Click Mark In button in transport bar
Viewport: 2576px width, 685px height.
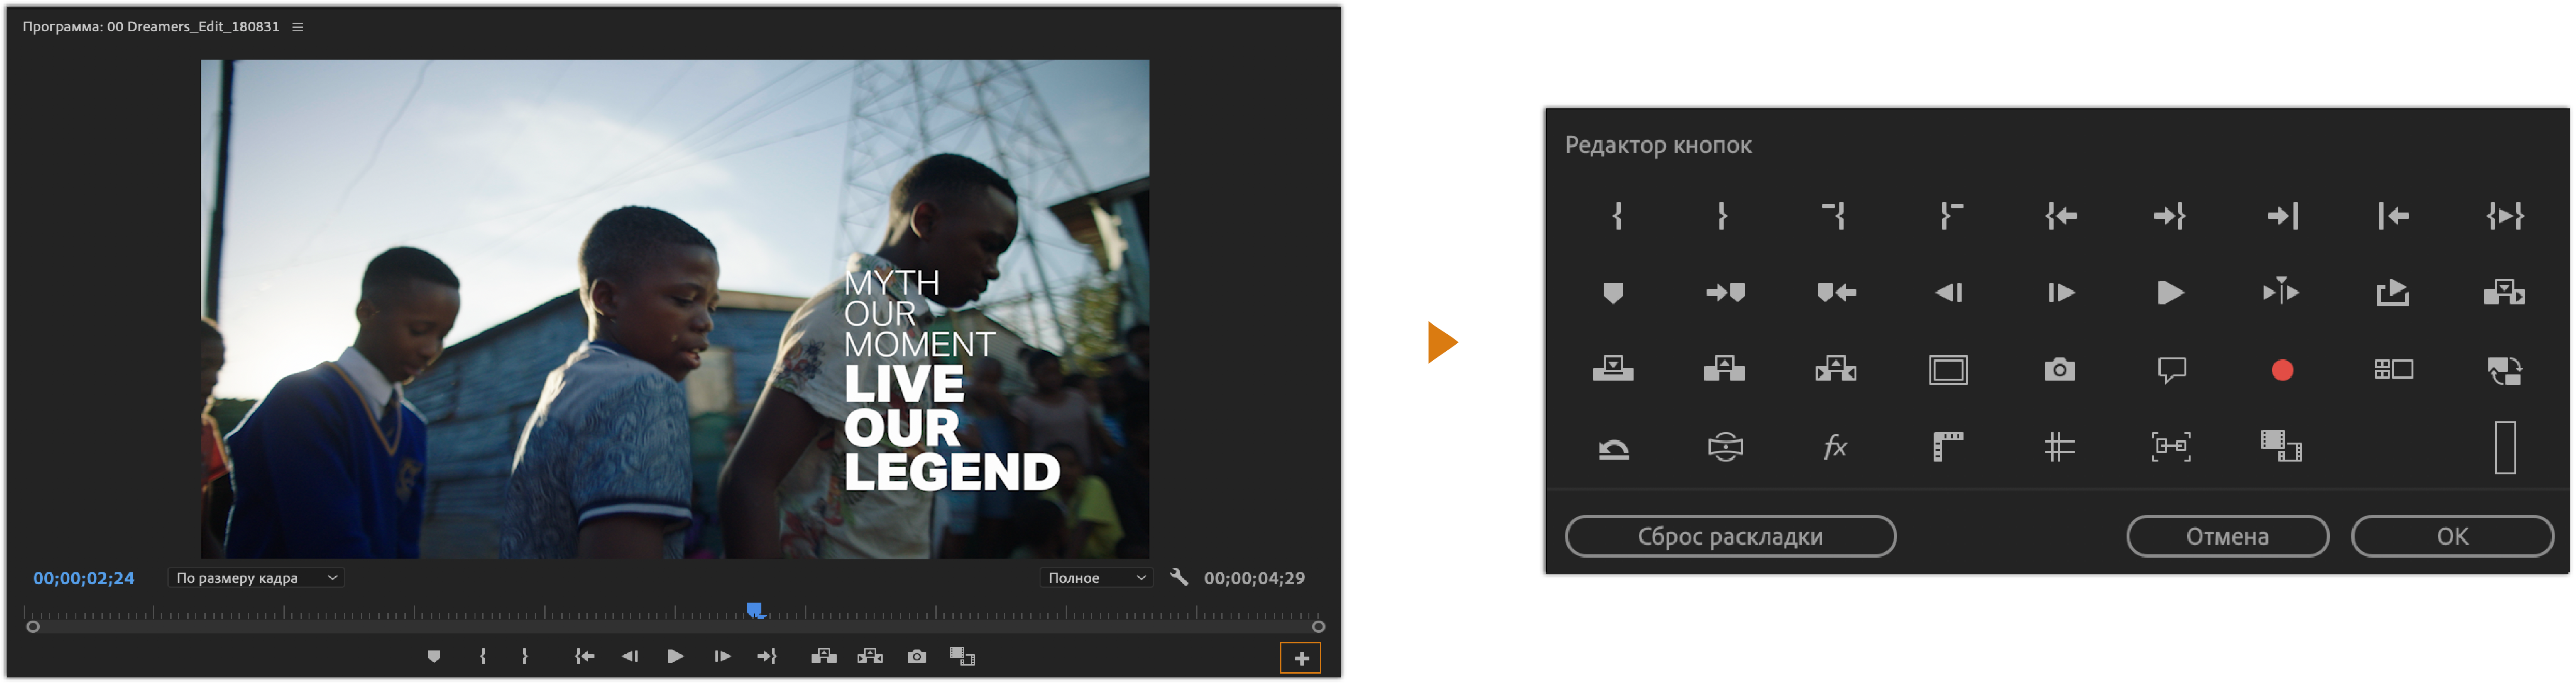483,656
